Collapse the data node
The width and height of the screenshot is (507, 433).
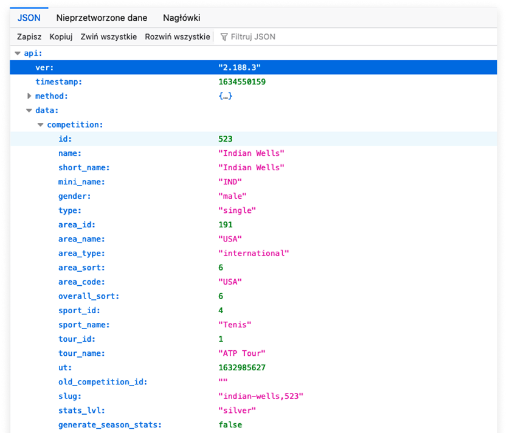coord(29,111)
